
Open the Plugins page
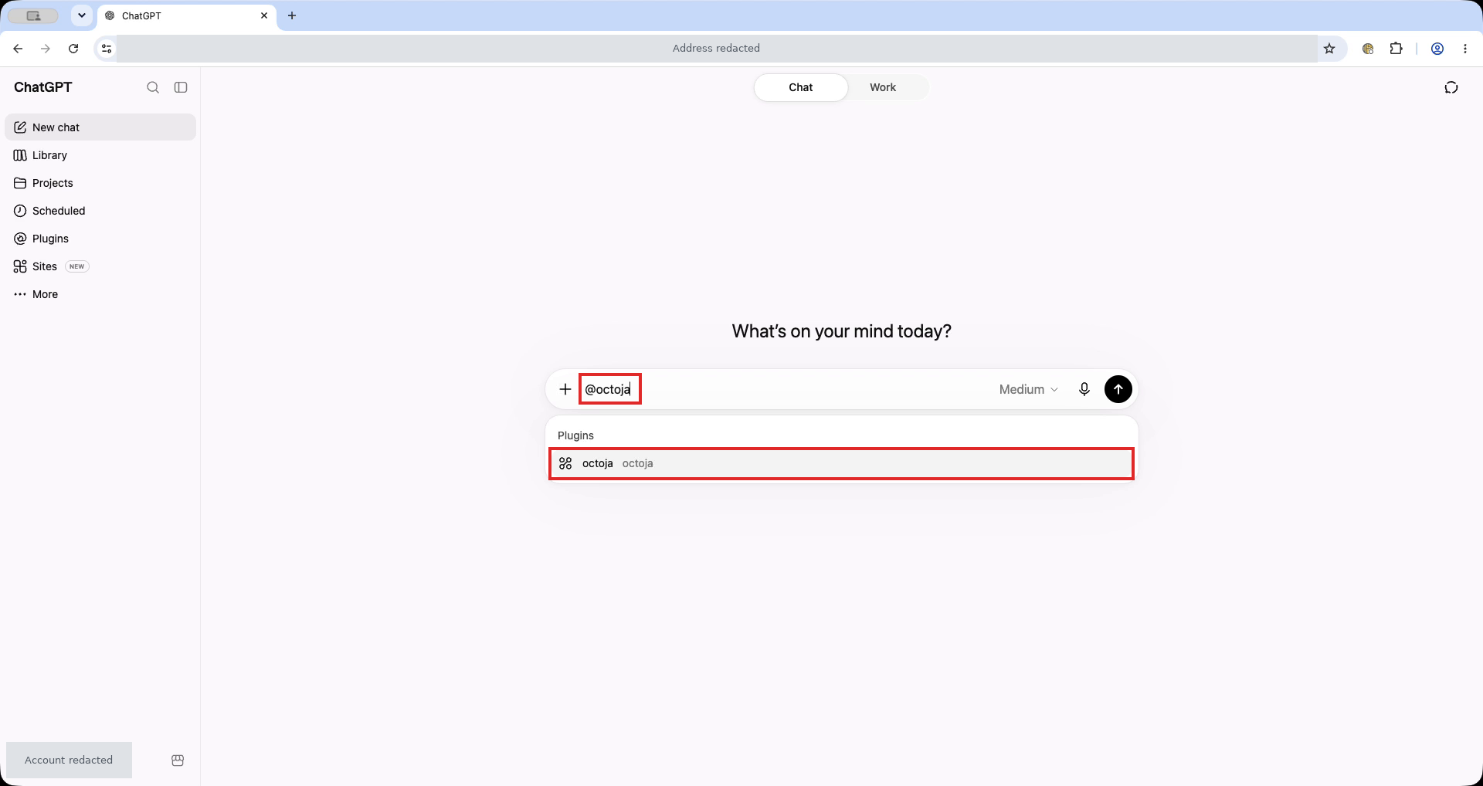click(100, 239)
